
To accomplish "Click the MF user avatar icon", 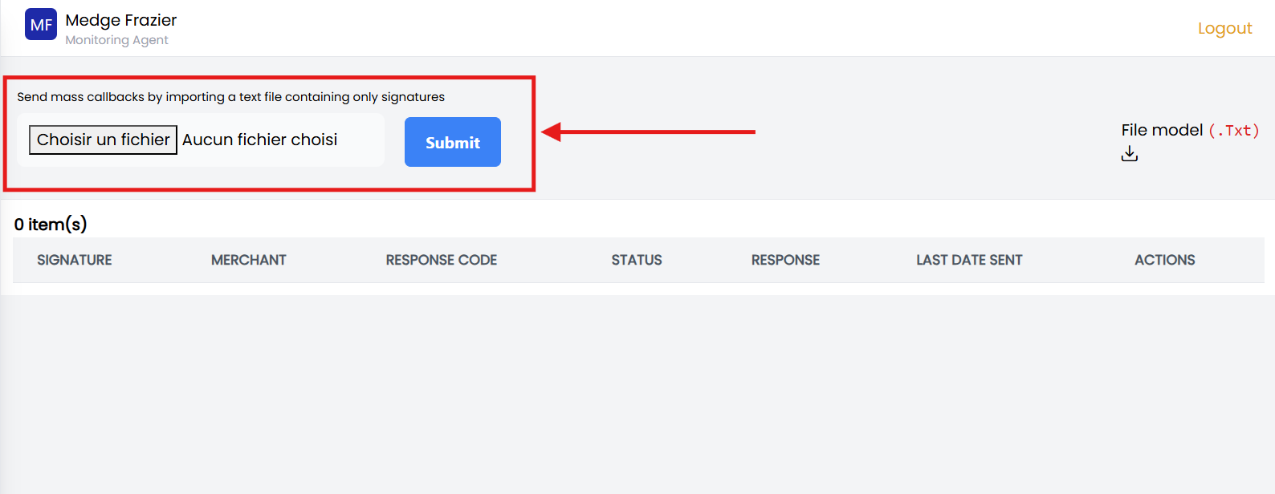I will click(41, 25).
